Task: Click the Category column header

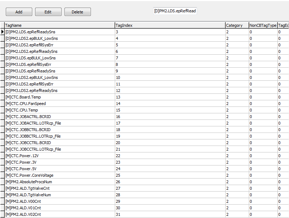Action: click(x=236, y=25)
